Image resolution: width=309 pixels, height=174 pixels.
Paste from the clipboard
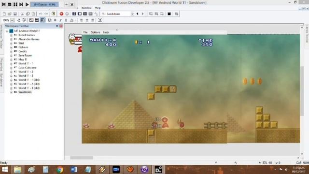(33, 14)
